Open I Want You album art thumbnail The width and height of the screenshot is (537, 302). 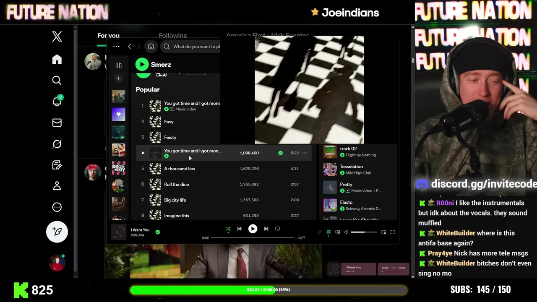[x=118, y=232]
